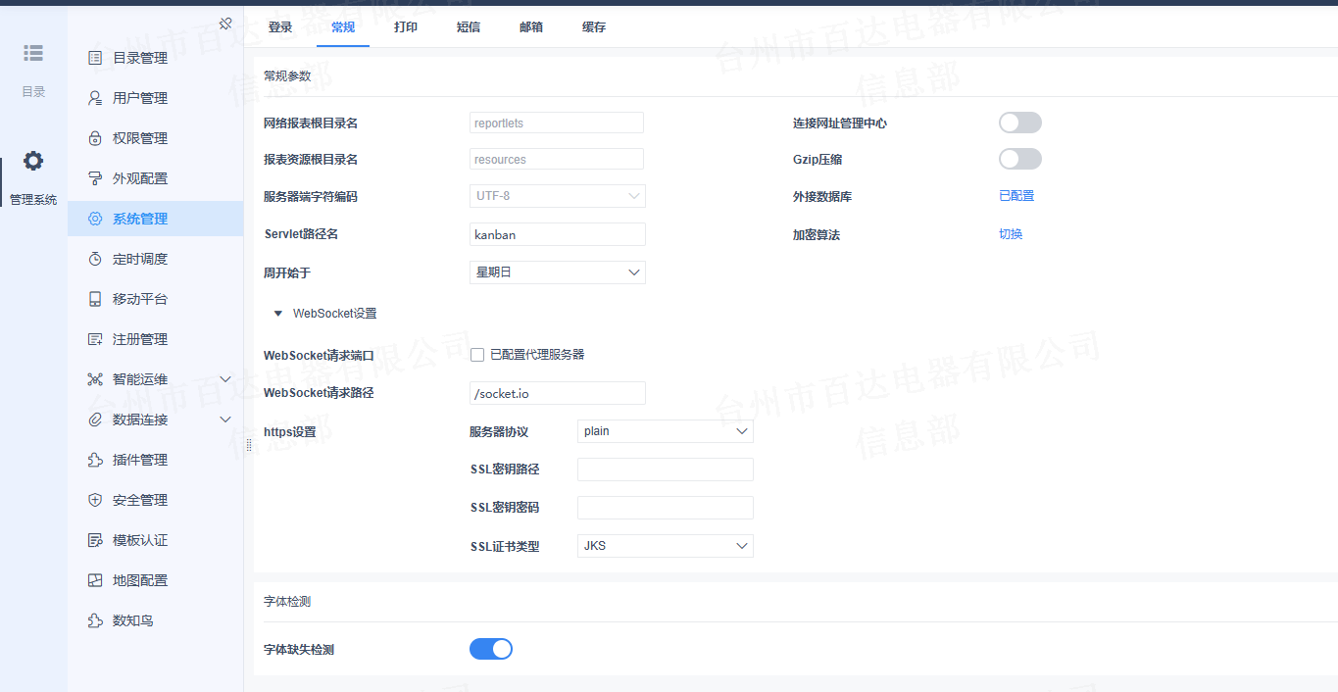Viewport: 1338px width, 692px height.
Task: Switch to the 邮箱 tab
Action: (x=531, y=27)
